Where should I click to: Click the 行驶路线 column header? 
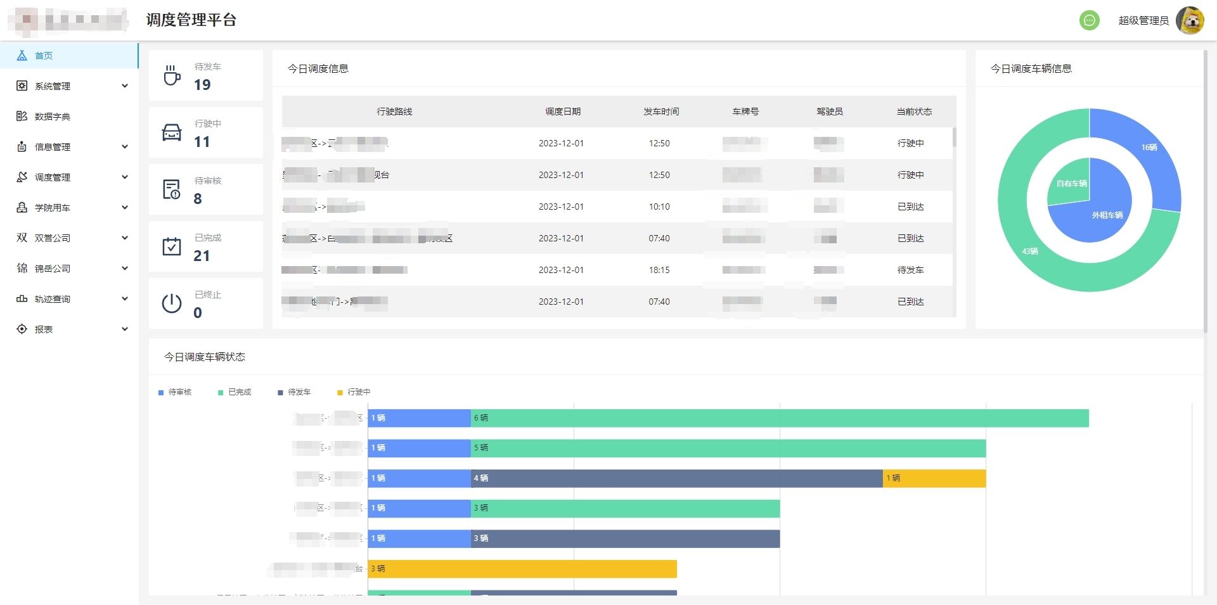tap(394, 111)
